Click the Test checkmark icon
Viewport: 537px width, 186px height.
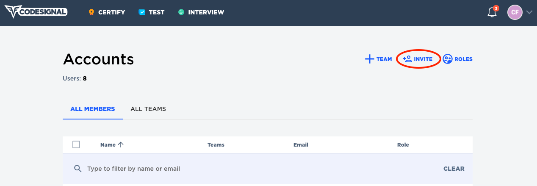[142, 12]
